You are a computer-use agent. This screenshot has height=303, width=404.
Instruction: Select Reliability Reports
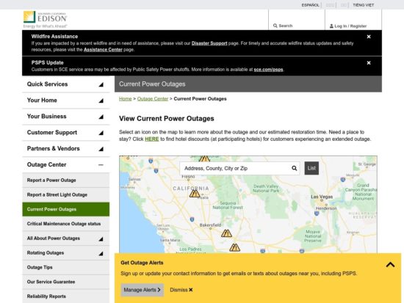[x=66, y=296]
